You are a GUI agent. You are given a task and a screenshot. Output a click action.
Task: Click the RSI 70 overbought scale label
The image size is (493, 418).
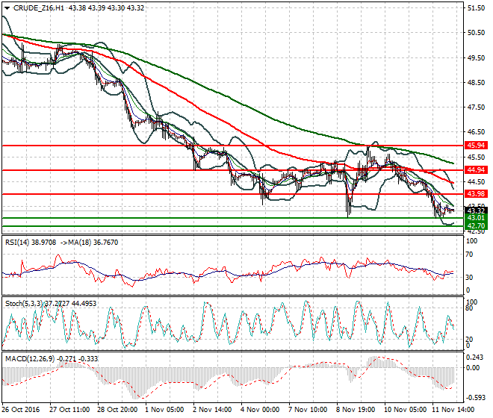(469, 255)
